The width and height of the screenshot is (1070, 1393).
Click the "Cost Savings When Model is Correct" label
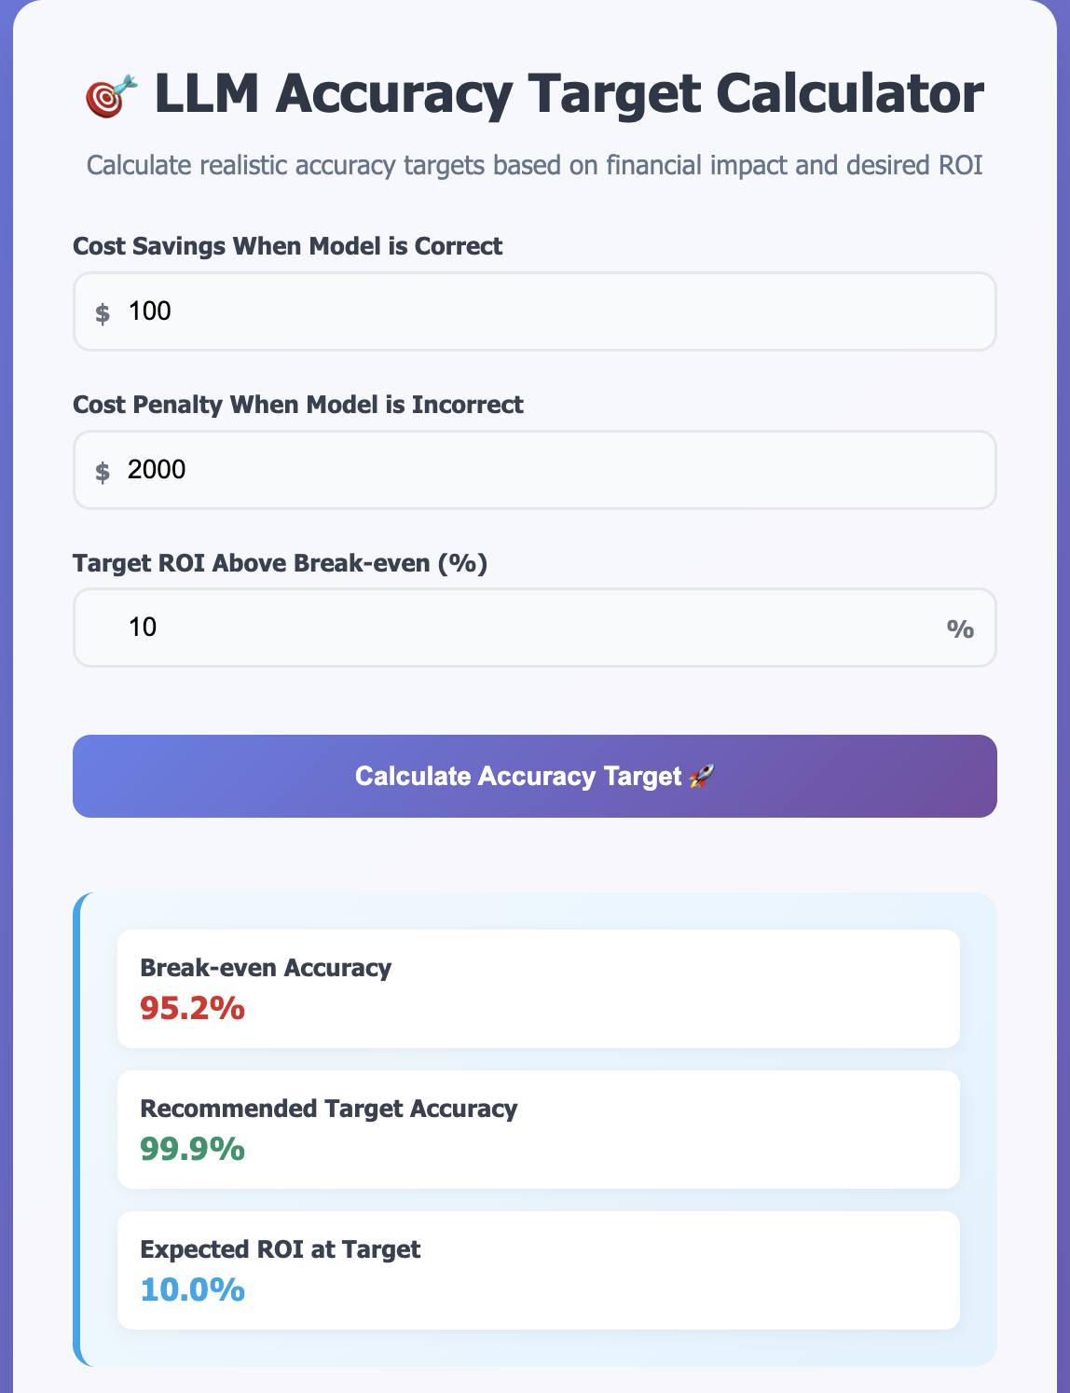pyautogui.click(x=288, y=246)
